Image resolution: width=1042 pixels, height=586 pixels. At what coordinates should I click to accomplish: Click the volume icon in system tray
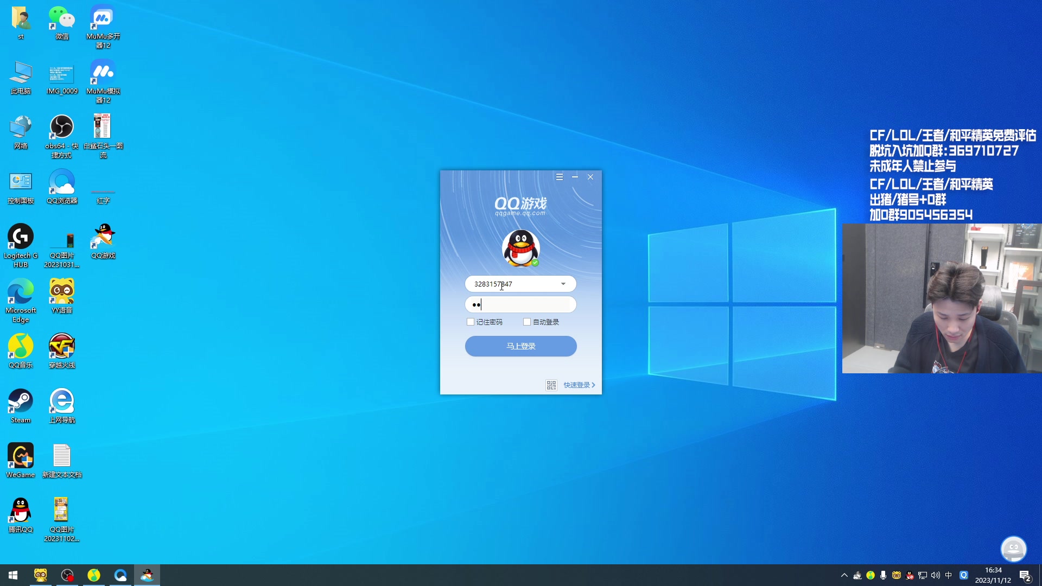tap(935, 575)
